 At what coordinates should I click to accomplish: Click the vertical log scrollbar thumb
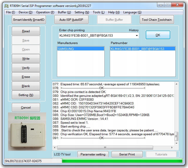click(x=176, y=136)
